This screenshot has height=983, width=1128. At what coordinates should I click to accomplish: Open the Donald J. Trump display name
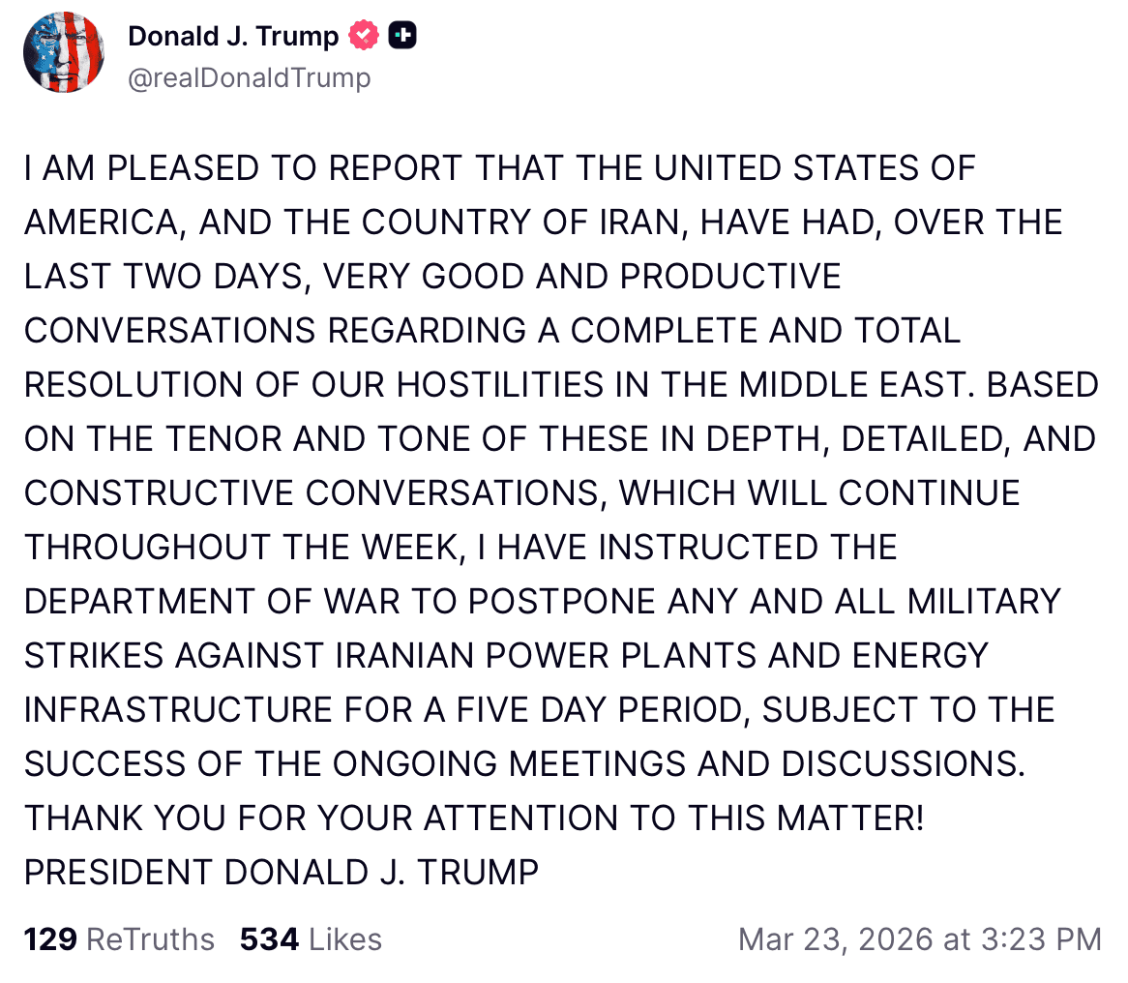[x=233, y=37]
